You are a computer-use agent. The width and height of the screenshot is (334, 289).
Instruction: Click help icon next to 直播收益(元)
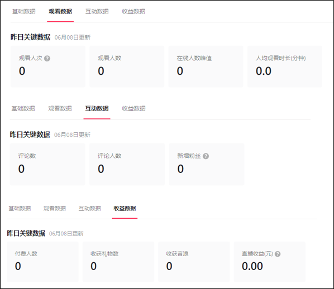278,254
